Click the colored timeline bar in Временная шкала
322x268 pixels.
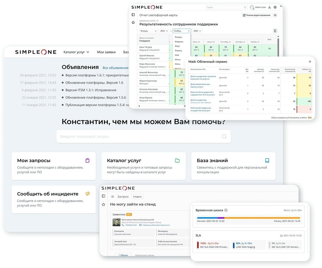[x=248, y=218]
